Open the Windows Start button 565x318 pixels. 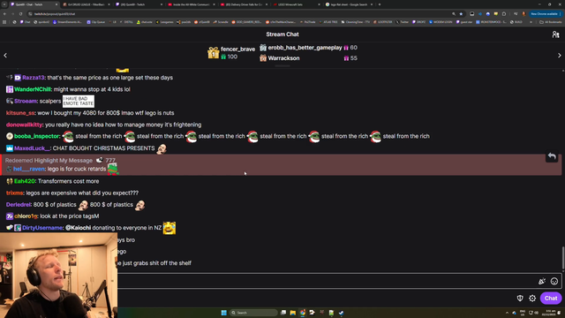pos(223,313)
